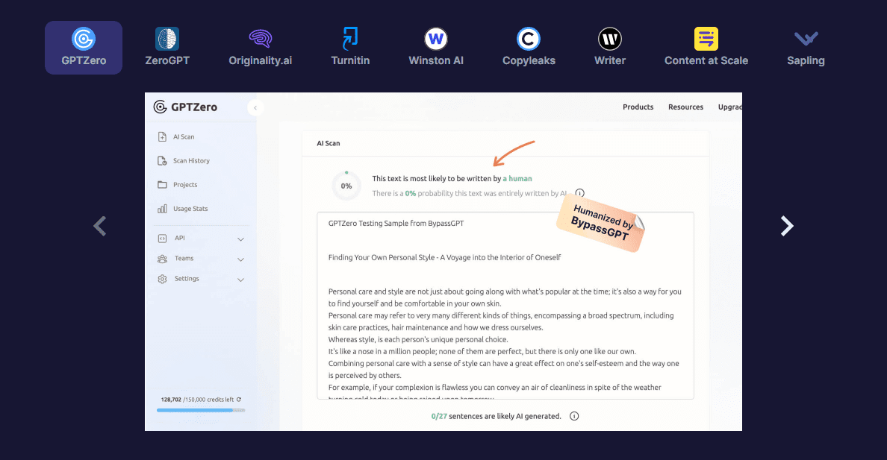
Task: Click the Copyleaks C logo icon
Action: [x=529, y=39]
